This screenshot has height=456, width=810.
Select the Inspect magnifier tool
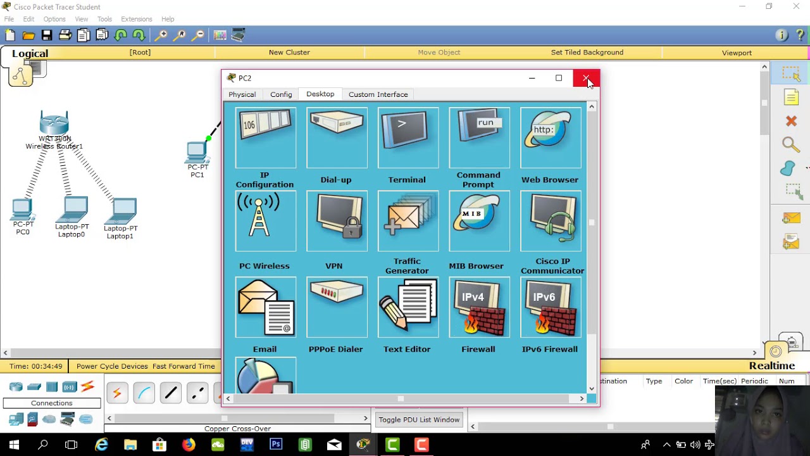click(791, 145)
